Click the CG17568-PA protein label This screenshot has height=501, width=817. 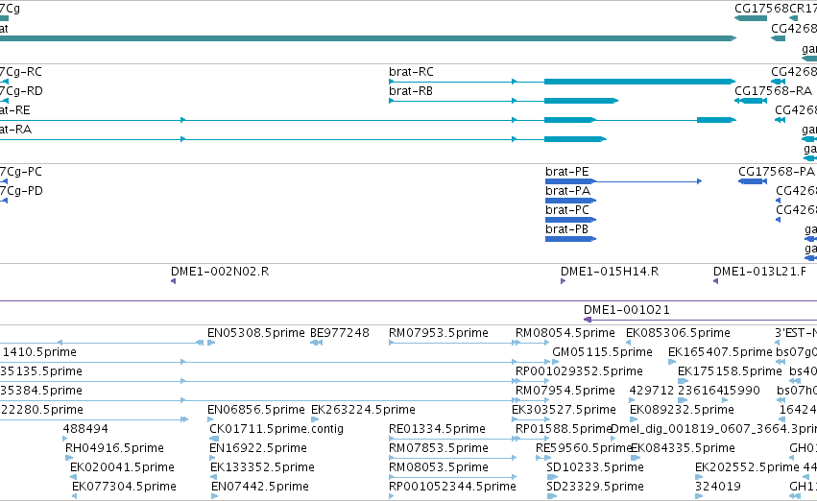coord(777,172)
